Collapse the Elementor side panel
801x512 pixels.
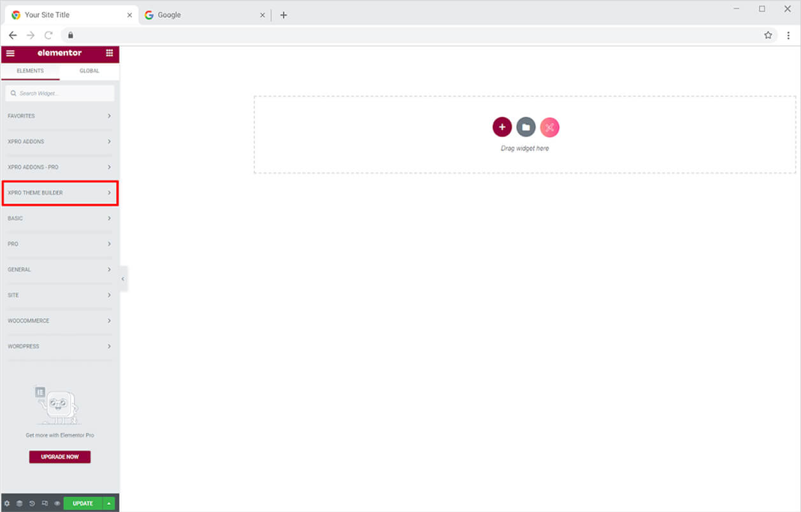point(123,279)
